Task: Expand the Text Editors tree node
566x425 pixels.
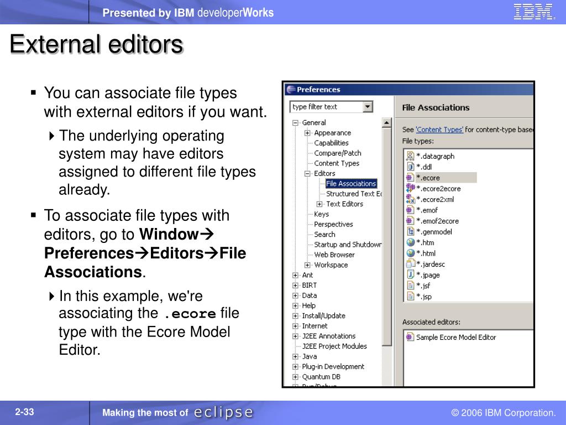Action: pyautogui.click(x=319, y=204)
